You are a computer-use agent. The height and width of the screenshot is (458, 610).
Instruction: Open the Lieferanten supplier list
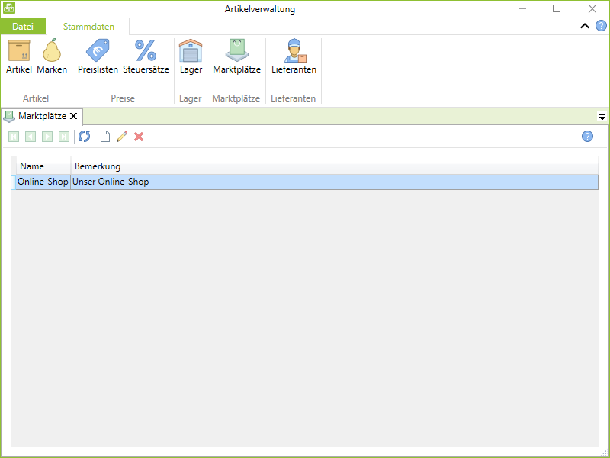click(x=294, y=57)
